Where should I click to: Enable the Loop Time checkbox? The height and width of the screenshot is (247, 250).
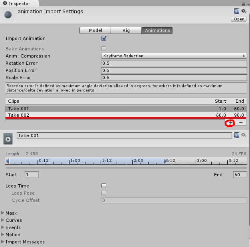coord(104,186)
